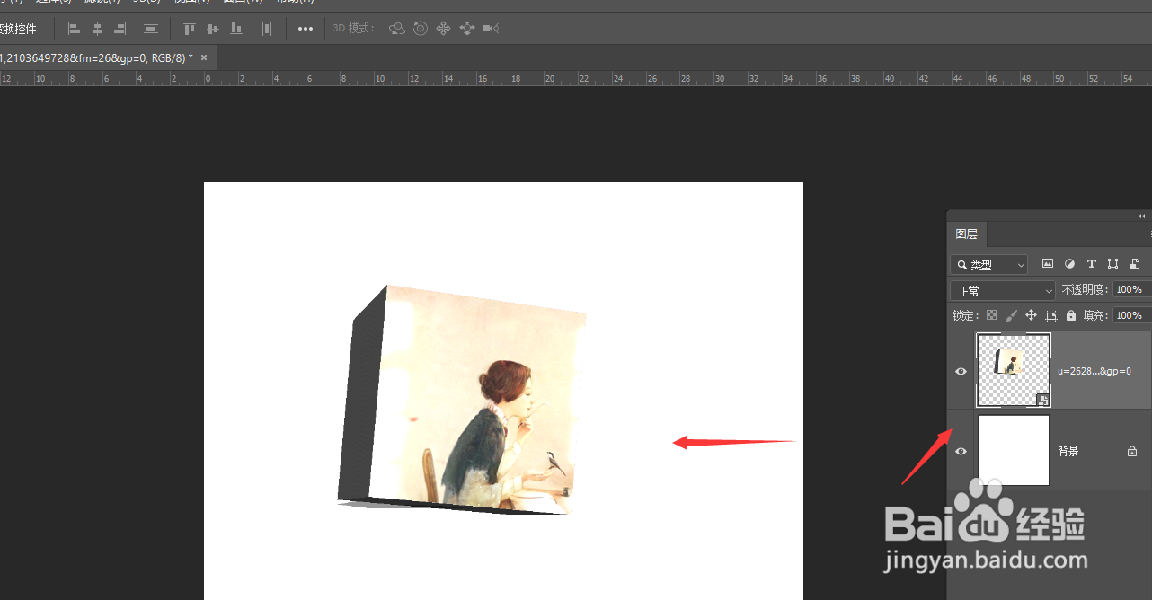This screenshot has width=1152, height=600.
Task: Select the 3D orbit camera mode icon
Action: [396, 29]
